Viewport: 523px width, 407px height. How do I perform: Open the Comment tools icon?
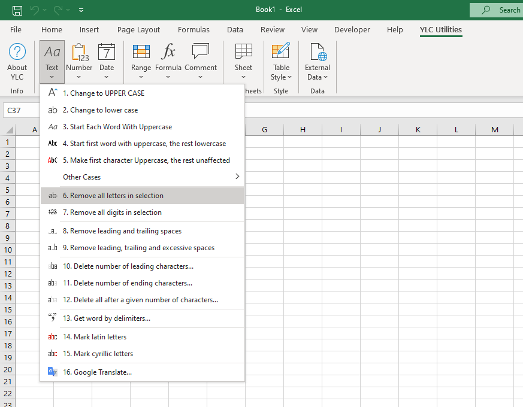click(x=201, y=53)
